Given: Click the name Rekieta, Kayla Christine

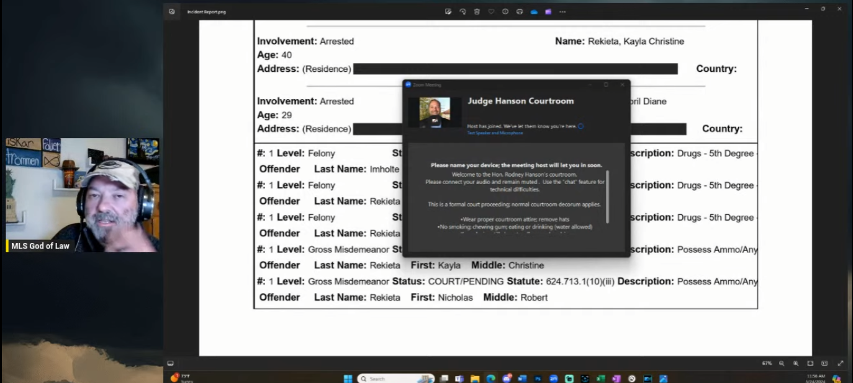Looking at the screenshot, I should tap(636, 42).
